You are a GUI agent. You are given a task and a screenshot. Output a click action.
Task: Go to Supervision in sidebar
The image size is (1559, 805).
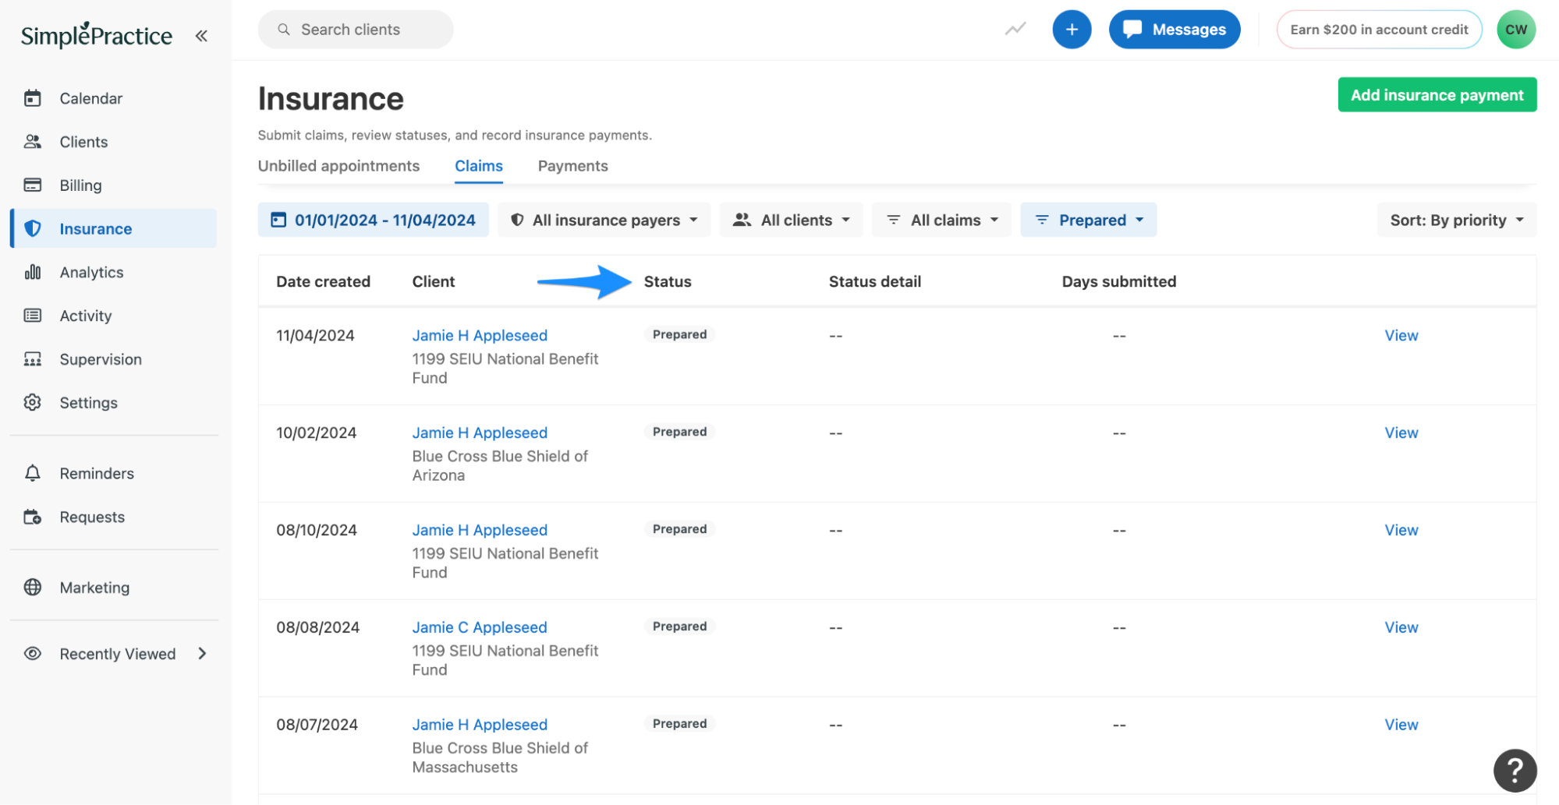click(101, 359)
